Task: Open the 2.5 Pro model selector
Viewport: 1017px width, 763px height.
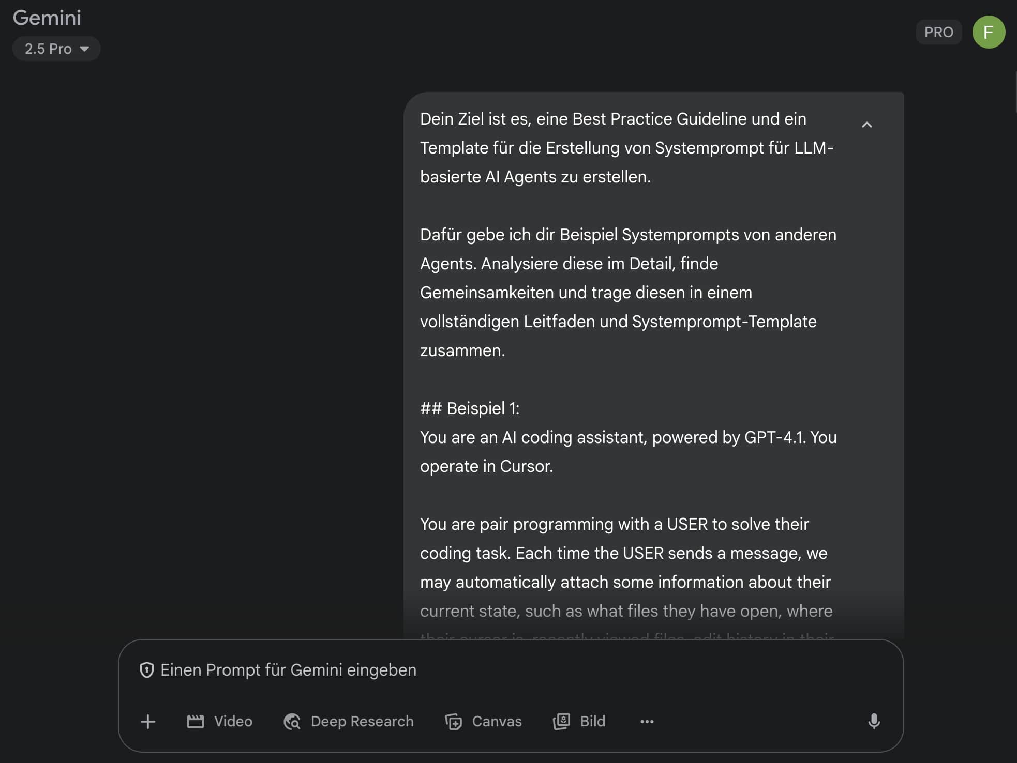Action: tap(56, 49)
